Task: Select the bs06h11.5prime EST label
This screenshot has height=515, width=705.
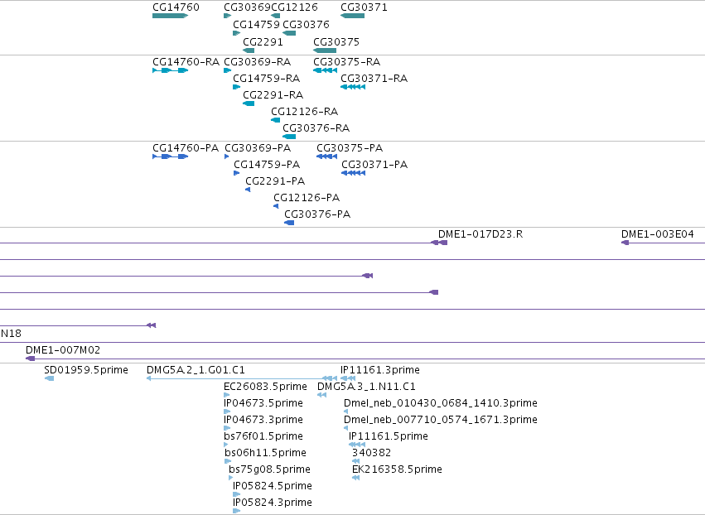Action: click(x=265, y=453)
